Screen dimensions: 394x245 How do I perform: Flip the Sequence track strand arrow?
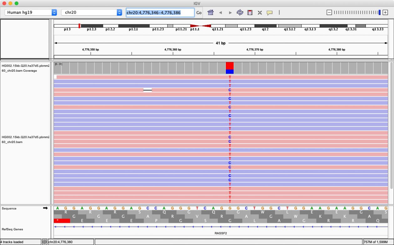click(46, 208)
